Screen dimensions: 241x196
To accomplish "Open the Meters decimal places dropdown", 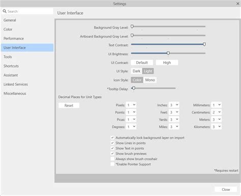I will click(x=217, y=120).
